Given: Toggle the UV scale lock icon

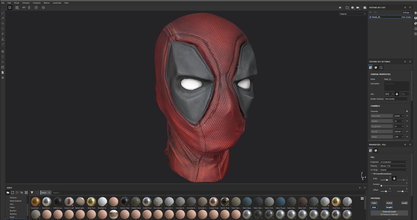Looking at the screenshot, I should pyautogui.click(x=394, y=178).
